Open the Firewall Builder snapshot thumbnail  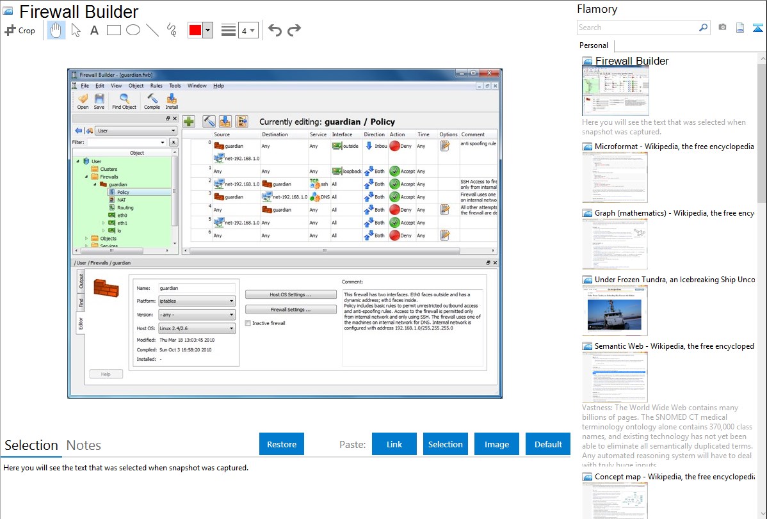(x=615, y=91)
